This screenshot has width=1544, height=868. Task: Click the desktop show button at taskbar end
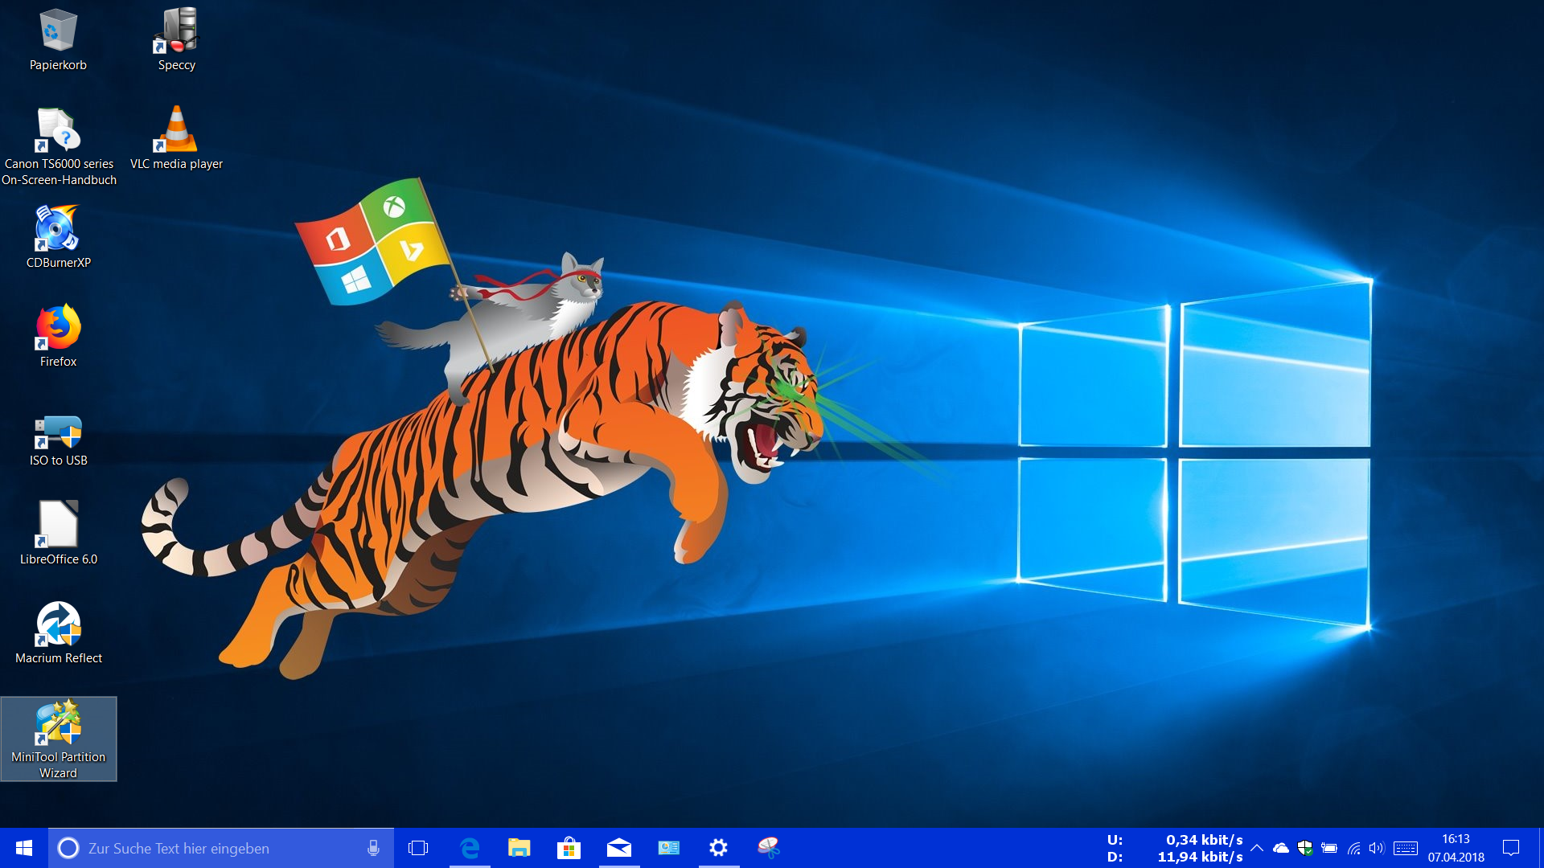[1540, 848]
